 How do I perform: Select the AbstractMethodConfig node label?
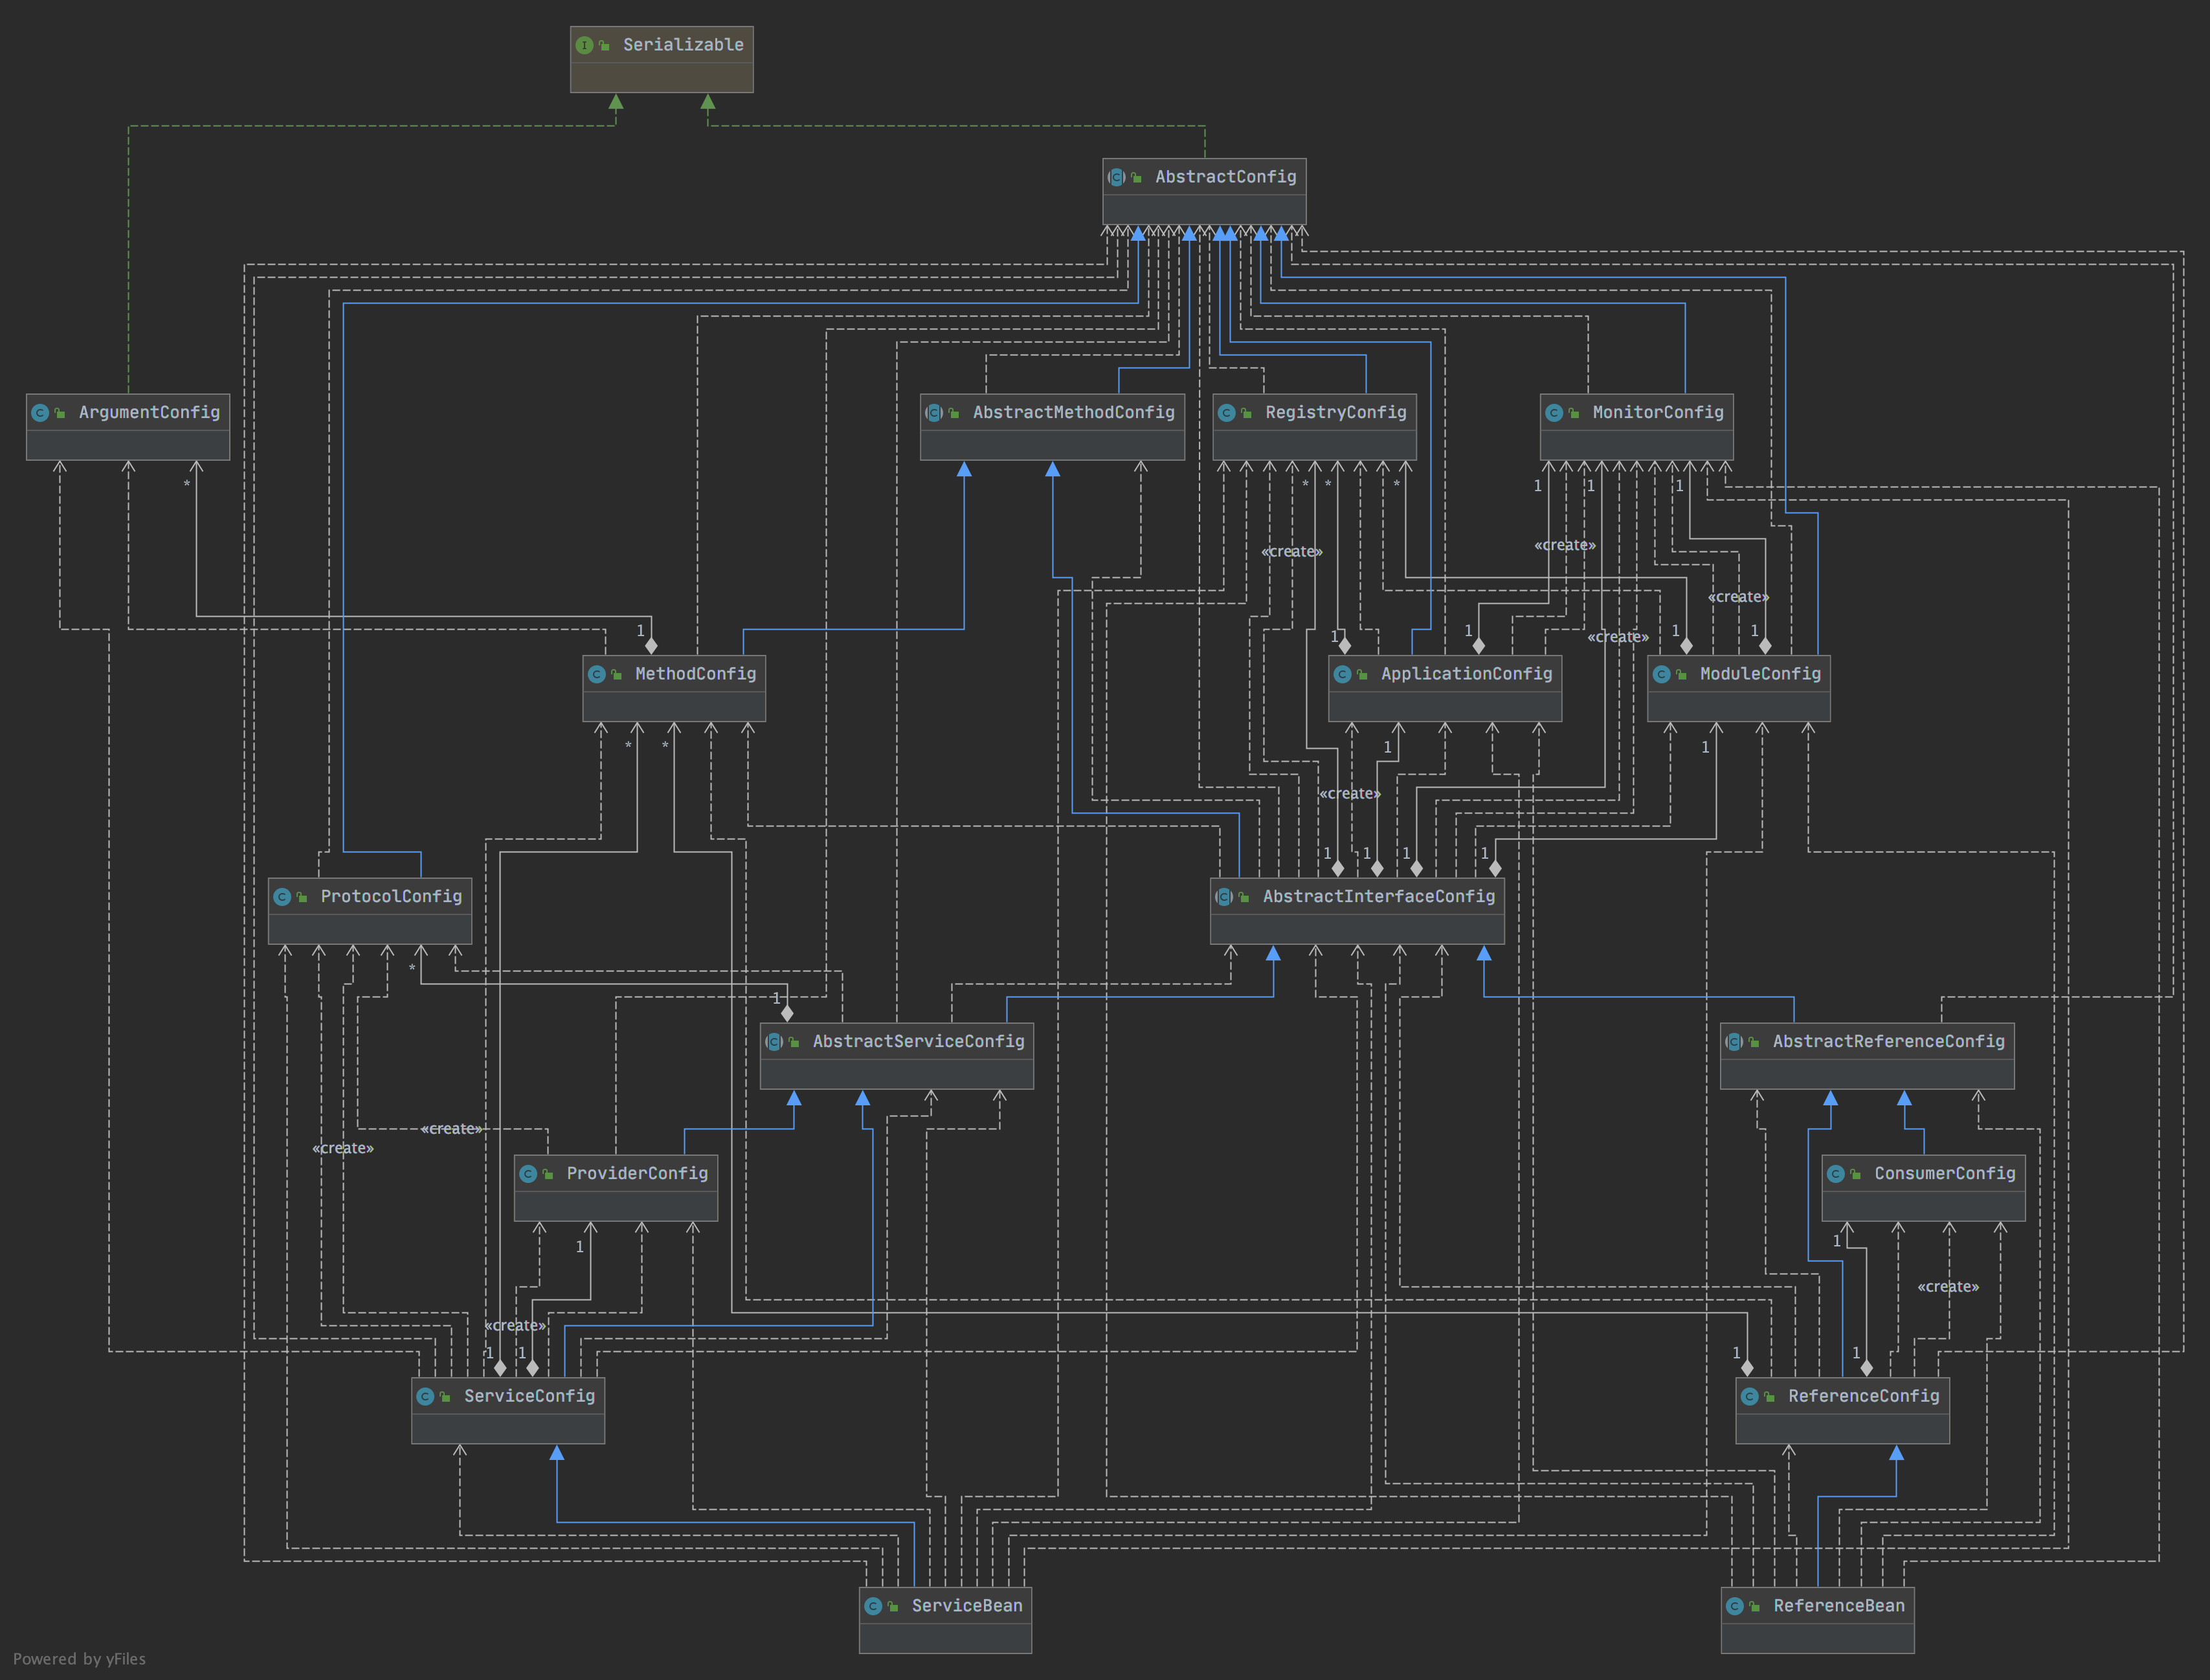(x=1074, y=413)
